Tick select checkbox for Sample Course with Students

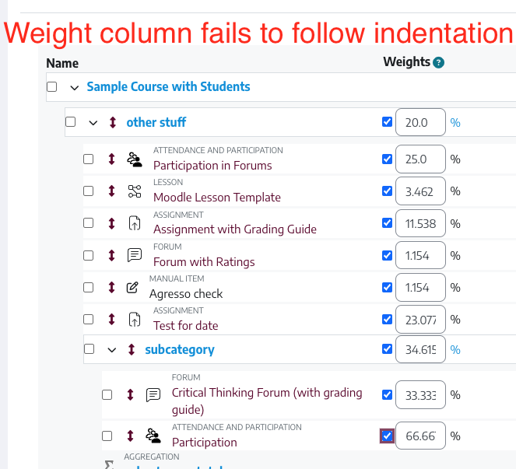click(x=51, y=87)
